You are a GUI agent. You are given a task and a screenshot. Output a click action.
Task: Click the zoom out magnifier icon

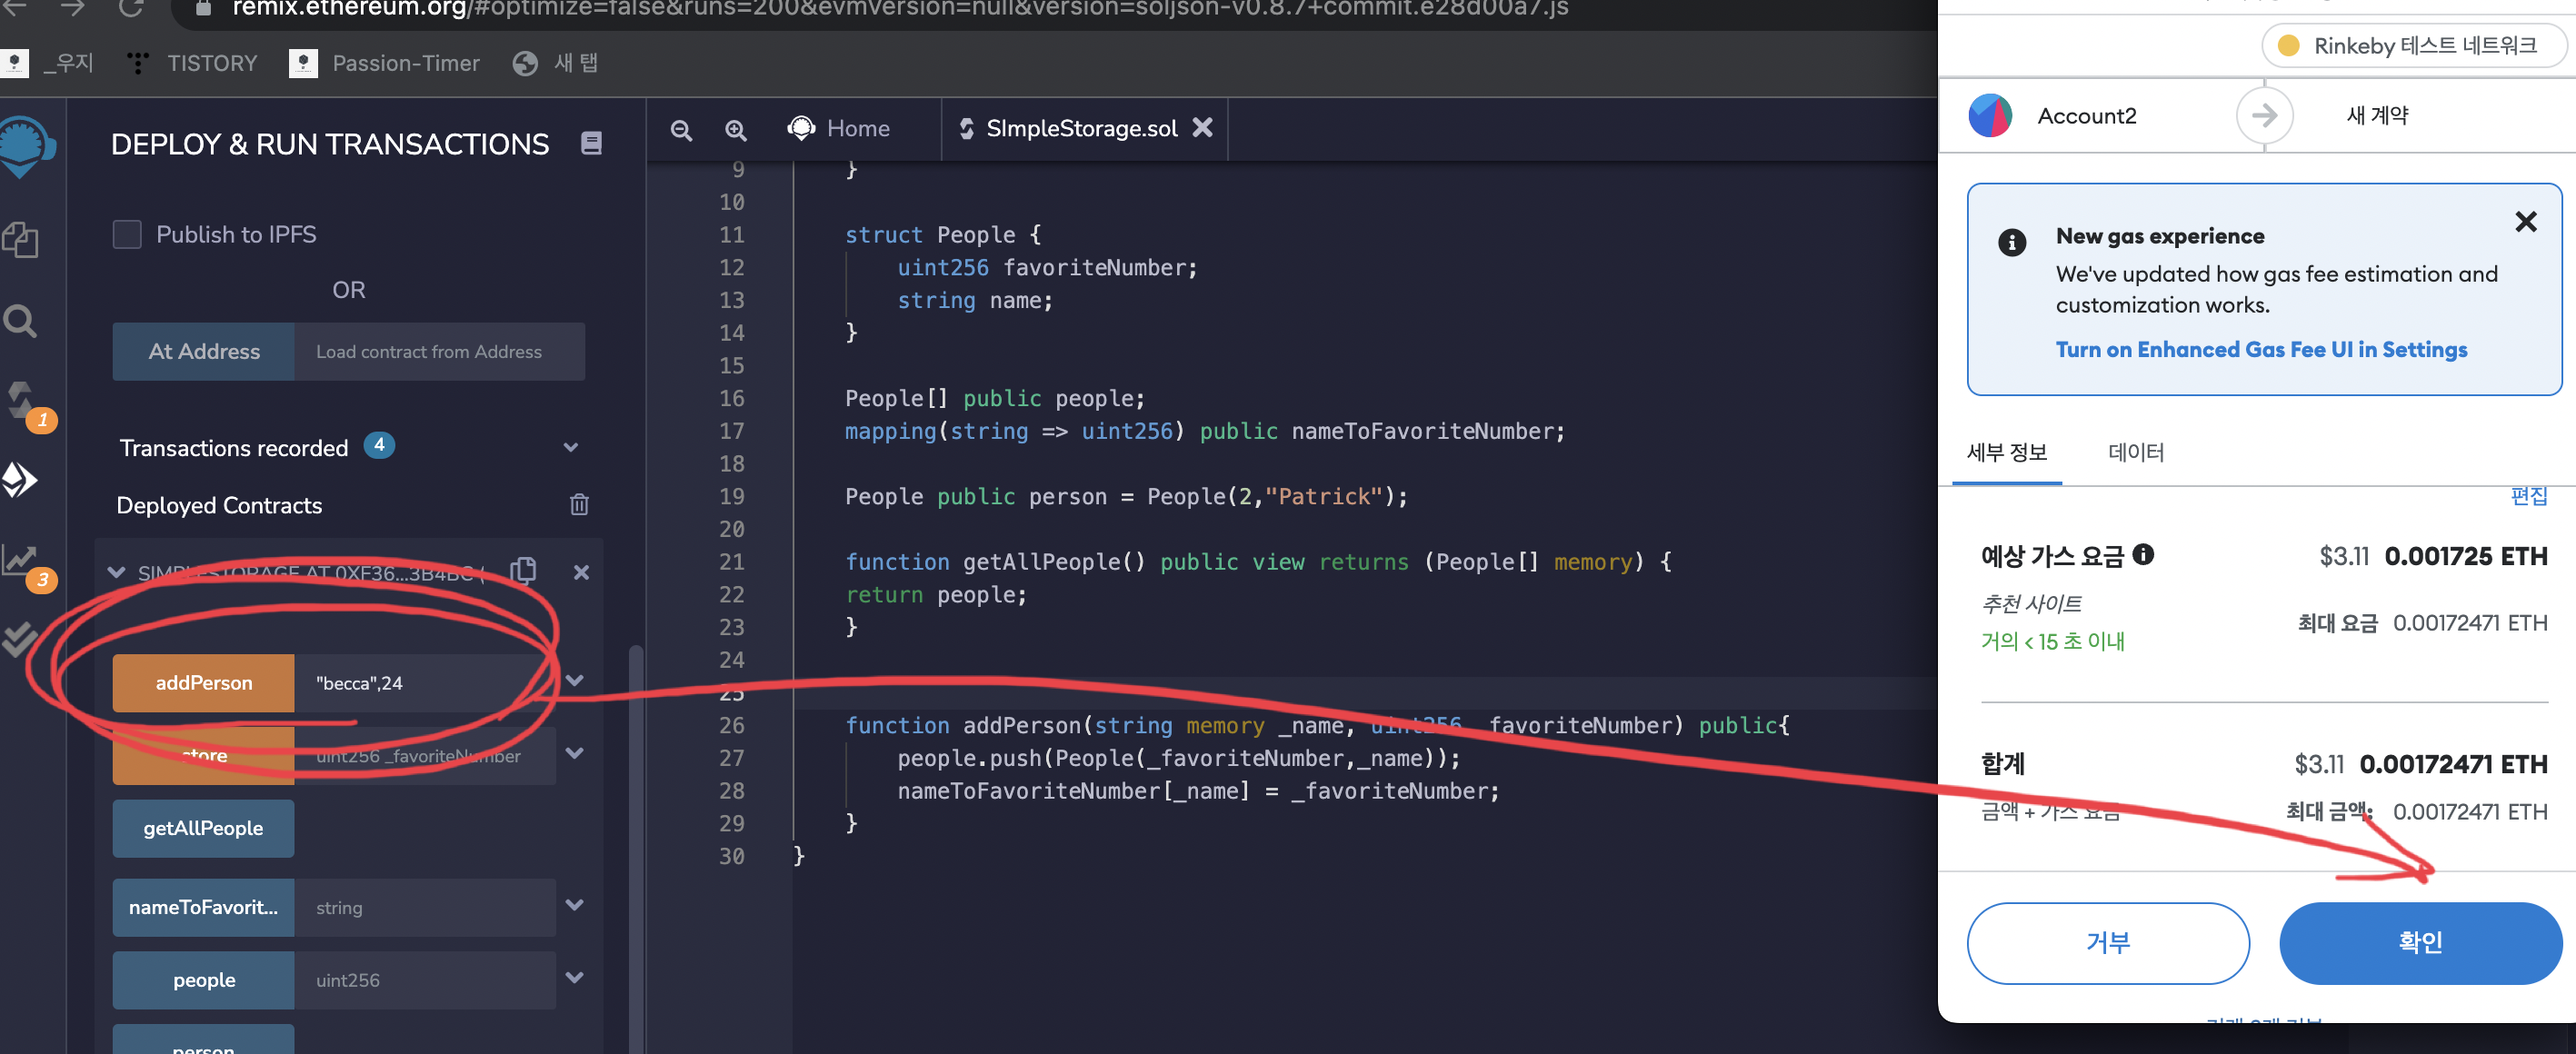pyautogui.click(x=681, y=130)
